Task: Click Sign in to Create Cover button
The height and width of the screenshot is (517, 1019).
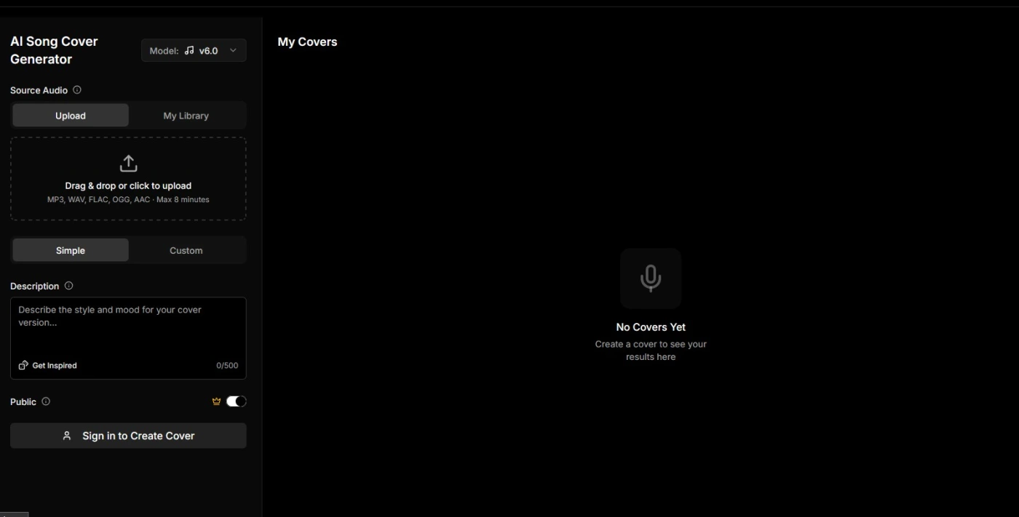Action: [128, 436]
